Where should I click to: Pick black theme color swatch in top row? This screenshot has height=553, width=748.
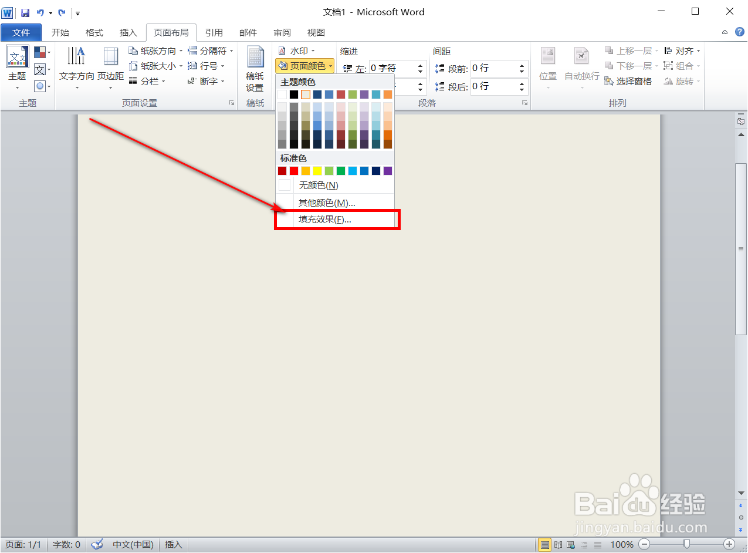click(294, 94)
